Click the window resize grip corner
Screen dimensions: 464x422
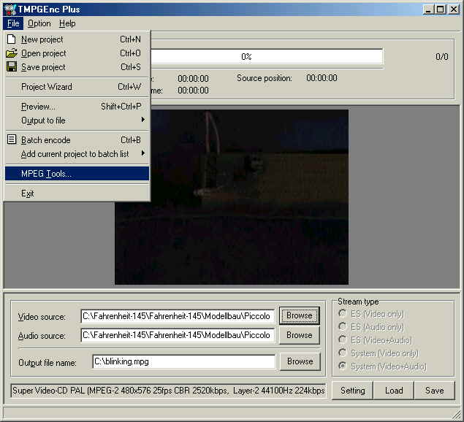pos(456,414)
